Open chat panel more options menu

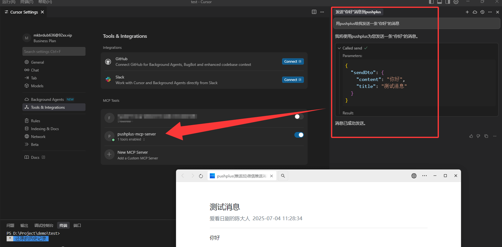pyautogui.click(x=490, y=12)
